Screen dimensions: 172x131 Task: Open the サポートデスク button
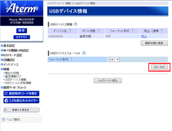pos(21,110)
